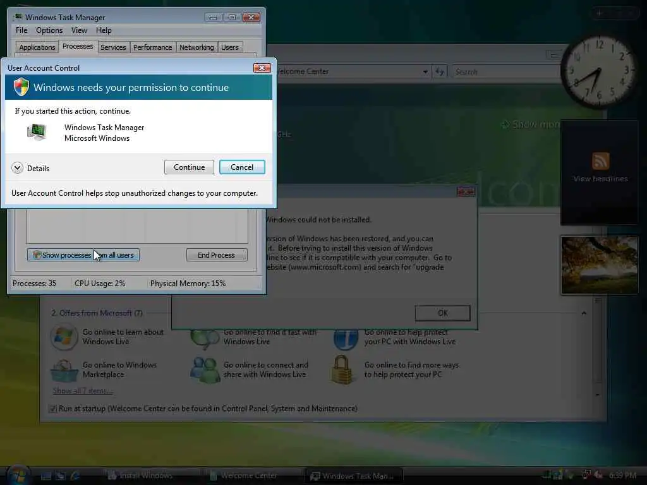This screenshot has width=647, height=485.
Task: Click Show processes from all users
Action: (x=83, y=255)
